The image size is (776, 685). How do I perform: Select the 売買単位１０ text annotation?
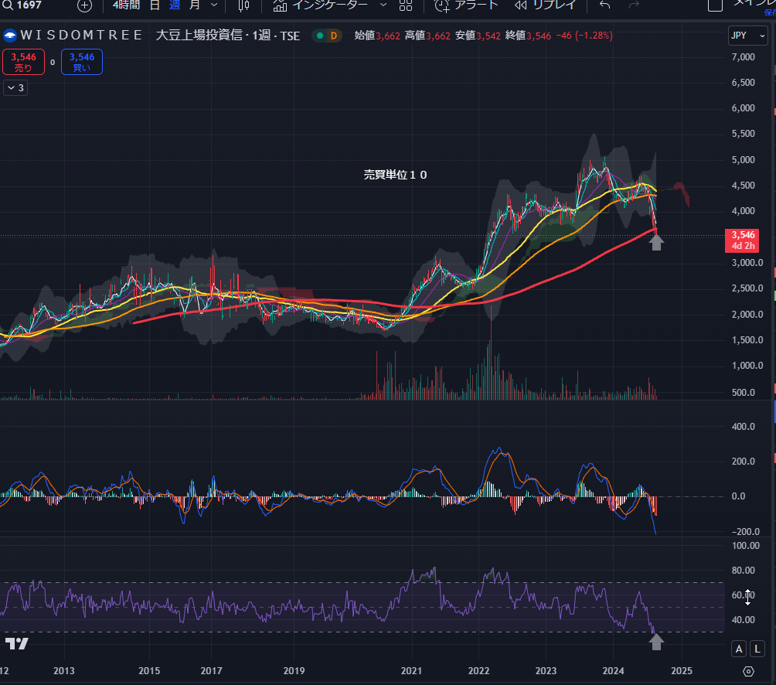click(396, 175)
